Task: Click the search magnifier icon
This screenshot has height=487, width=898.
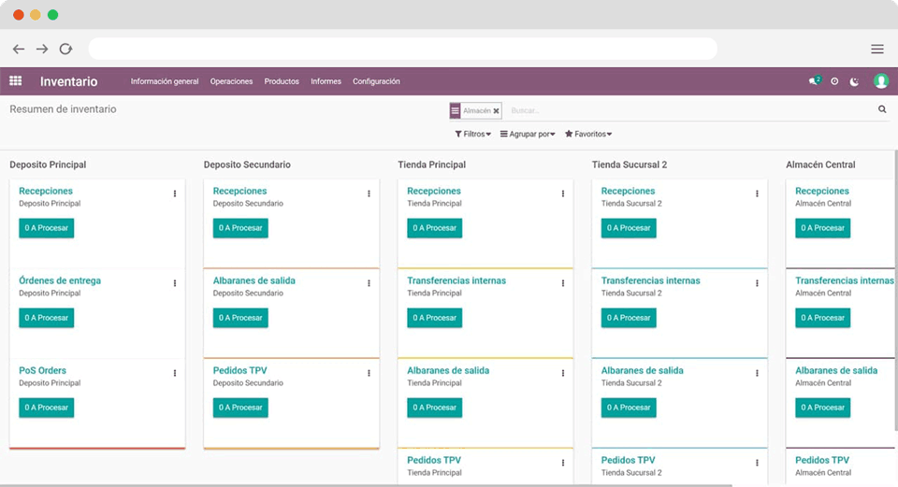Action: 881,109
